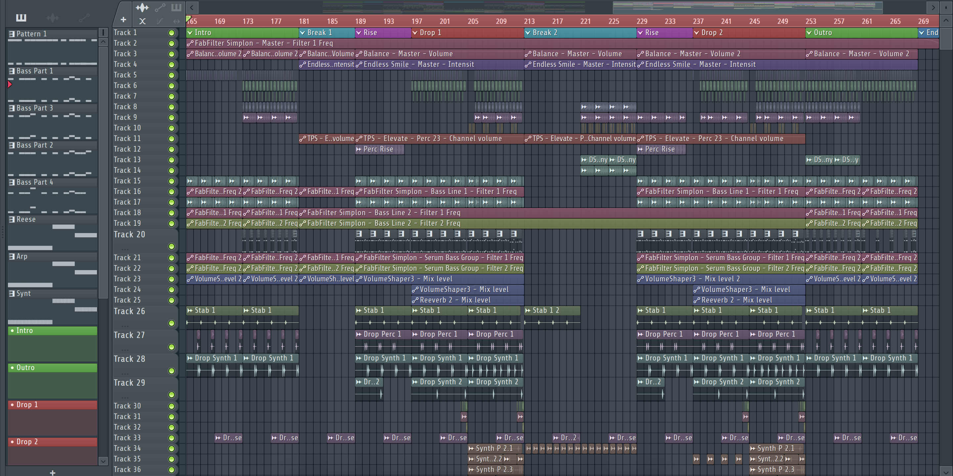Viewport: 953px width, 476px height.
Task: Click the pattern icon beside Pattern 1
Action: 12,34
